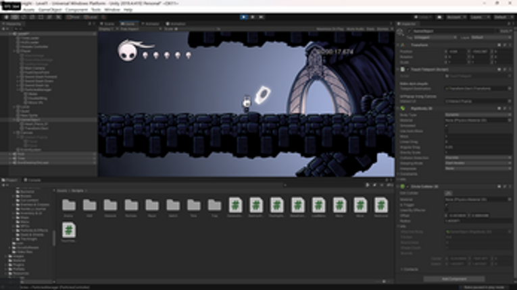The width and height of the screenshot is (517, 290).
Task: Open the GameObject menu
Action: click(x=51, y=10)
